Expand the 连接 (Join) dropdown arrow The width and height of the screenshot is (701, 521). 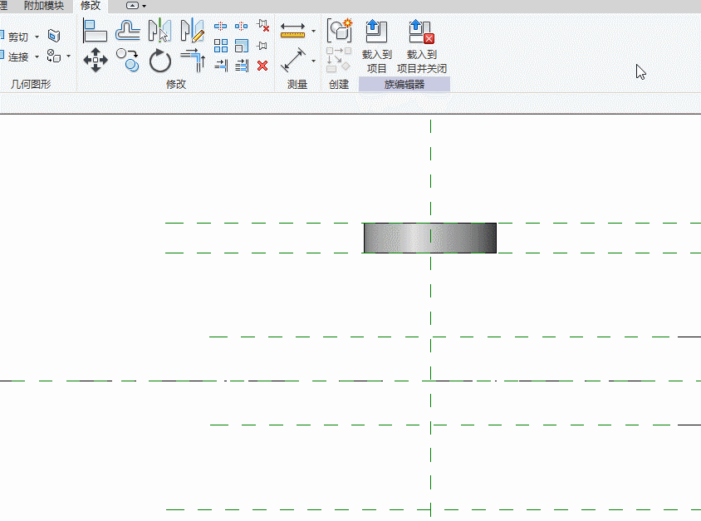tap(37, 57)
